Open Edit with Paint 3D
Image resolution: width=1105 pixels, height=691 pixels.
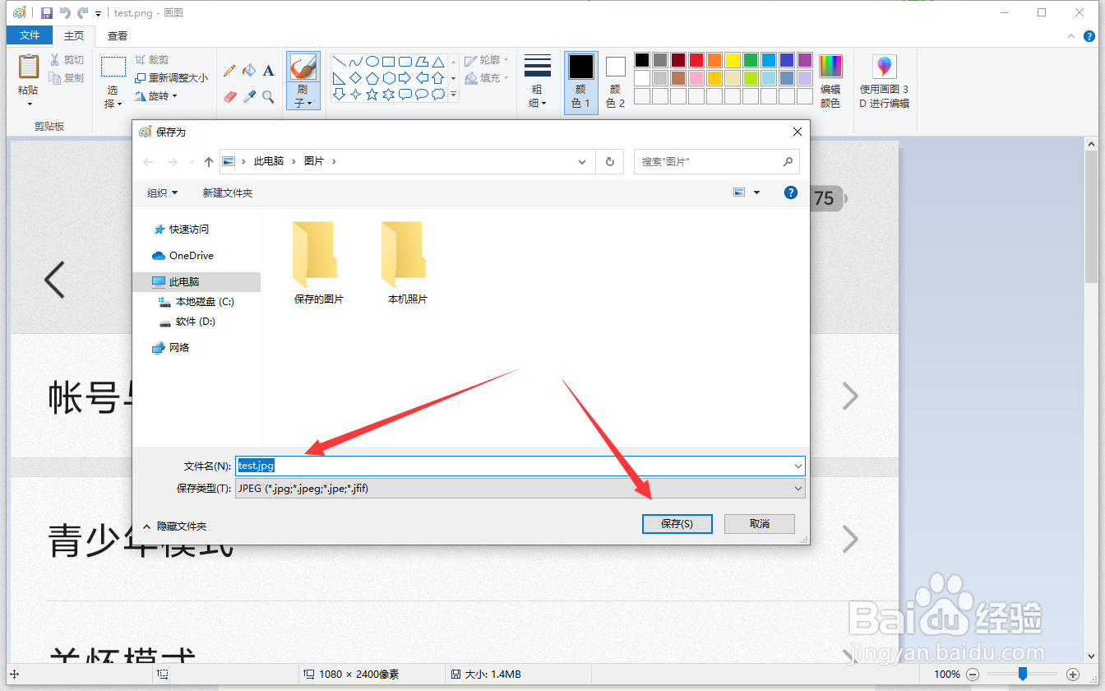(885, 82)
